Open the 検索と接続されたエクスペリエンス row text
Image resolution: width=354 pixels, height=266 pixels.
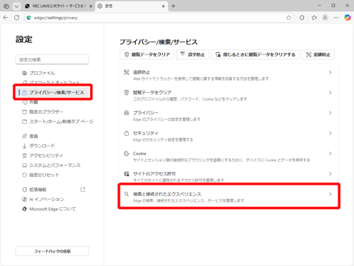pyautogui.click(x=167, y=194)
